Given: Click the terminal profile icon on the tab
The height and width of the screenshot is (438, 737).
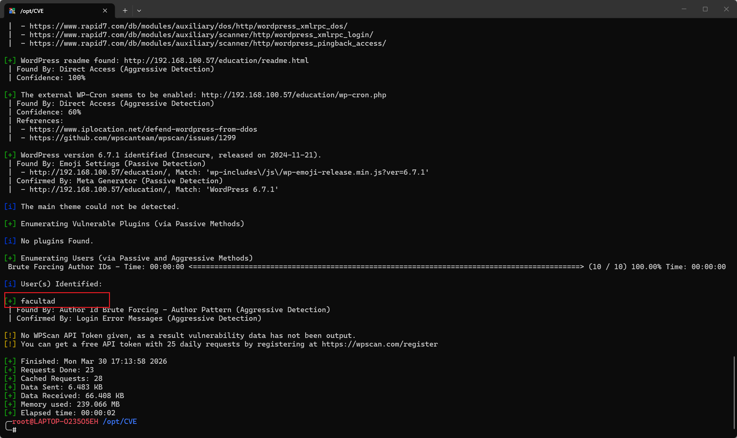Looking at the screenshot, I should [12, 11].
